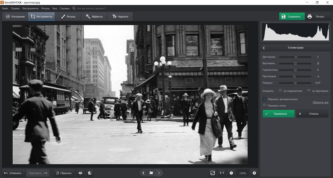Toggle the eye preview-original icon
Viewport: 333px width, 178px height.
(x=81, y=173)
